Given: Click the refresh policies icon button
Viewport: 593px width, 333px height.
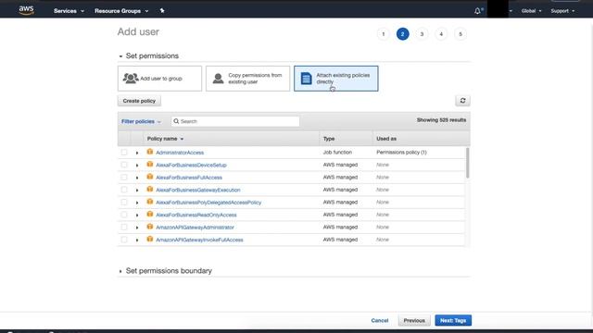Looking at the screenshot, I should [x=462, y=101].
